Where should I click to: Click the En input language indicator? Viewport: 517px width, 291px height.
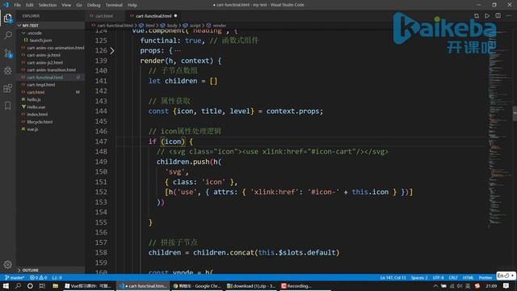tap(506, 276)
